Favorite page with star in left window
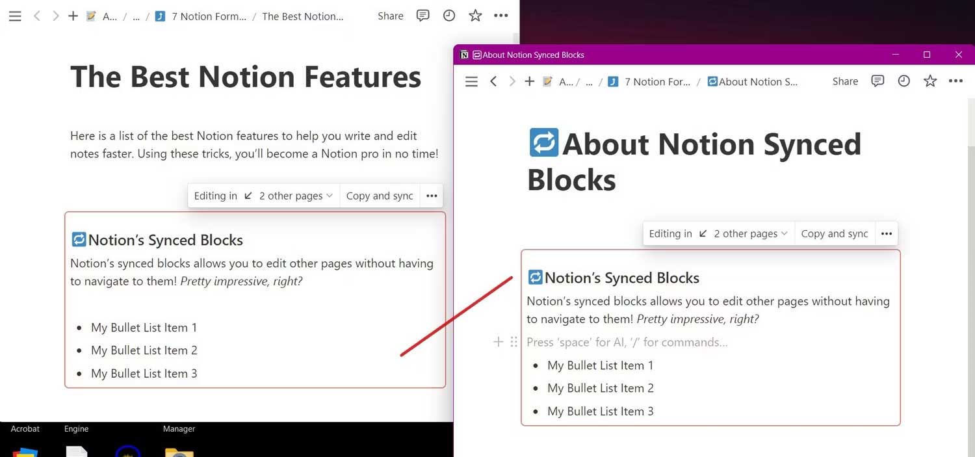 (x=475, y=16)
